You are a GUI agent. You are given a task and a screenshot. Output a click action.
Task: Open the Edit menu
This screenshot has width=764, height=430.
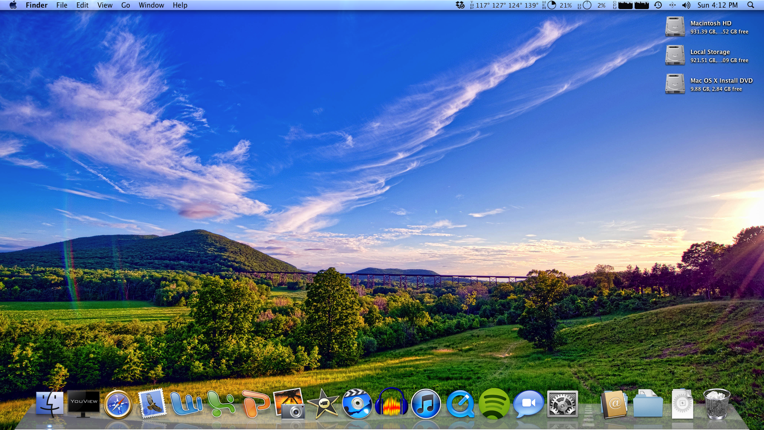coord(83,5)
